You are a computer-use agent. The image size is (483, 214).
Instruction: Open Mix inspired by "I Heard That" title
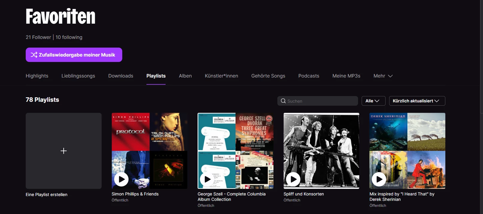402,197
